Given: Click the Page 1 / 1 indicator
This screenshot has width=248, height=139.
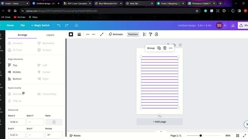Looking at the screenshot, I should pos(176,136).
